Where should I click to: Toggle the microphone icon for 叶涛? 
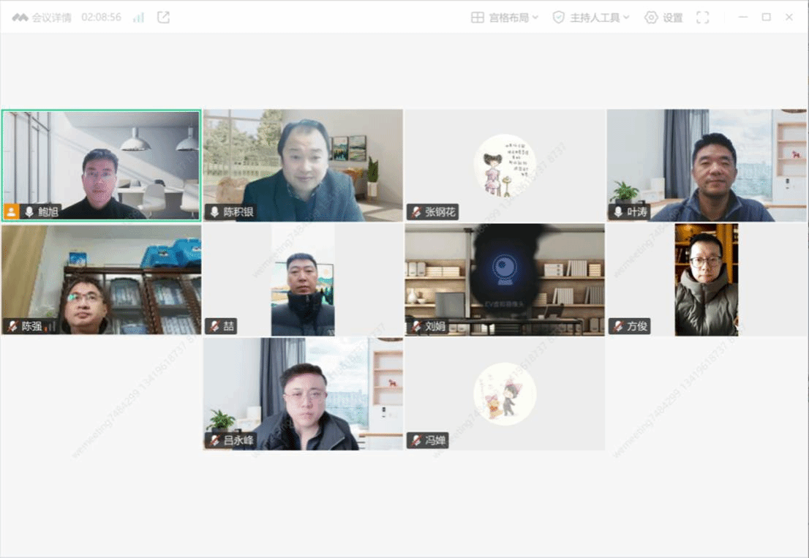click(x=618, y=212)
